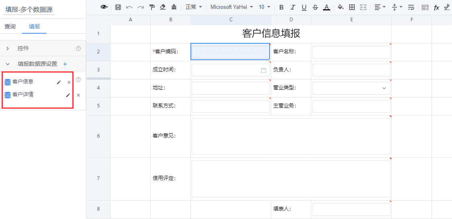Click the cell borders icon
Viewport: 452px width, 219px height.
coord(352,7)
